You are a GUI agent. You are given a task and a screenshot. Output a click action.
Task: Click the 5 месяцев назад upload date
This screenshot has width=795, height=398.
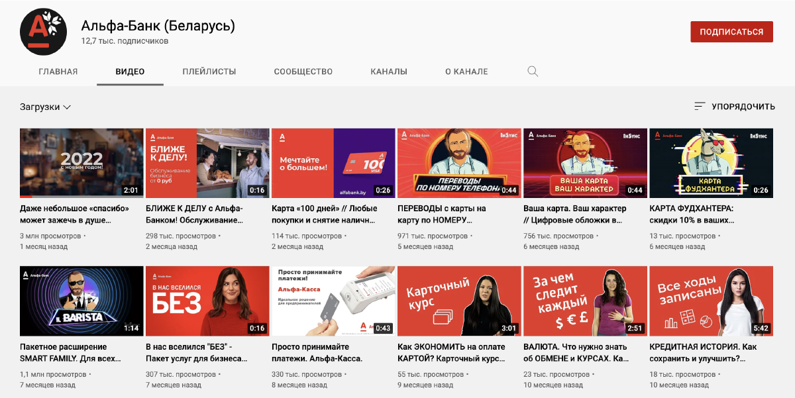425,246
